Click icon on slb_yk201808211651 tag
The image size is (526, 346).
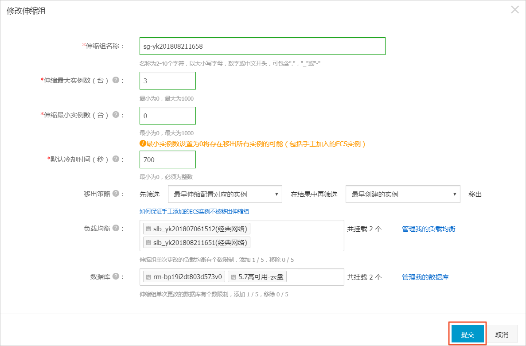tap(148, 242)
